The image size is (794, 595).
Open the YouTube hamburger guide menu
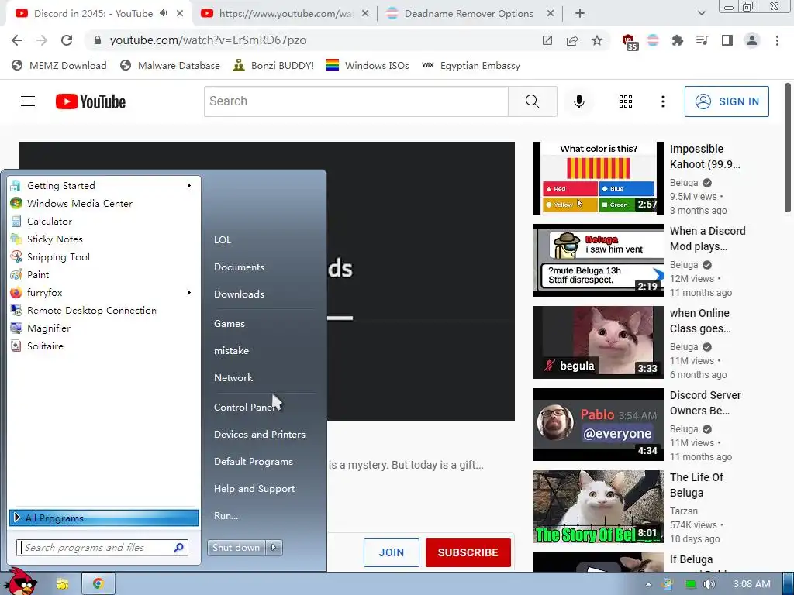pos(28,101)
